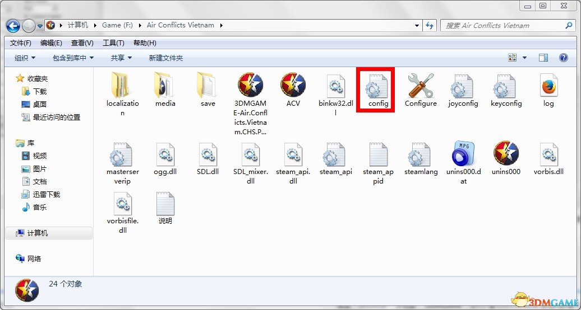581x310 pixels.
Task: Select the config settings file
Action: pyautogui.click(x=378, y=90)
